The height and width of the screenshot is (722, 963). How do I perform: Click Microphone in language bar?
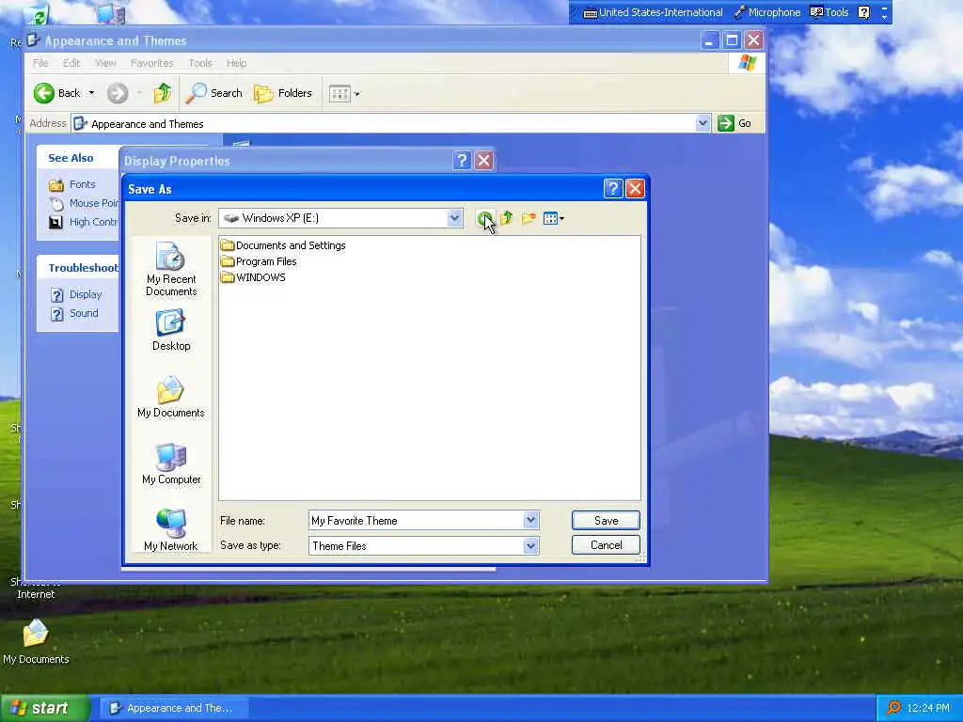767,12
